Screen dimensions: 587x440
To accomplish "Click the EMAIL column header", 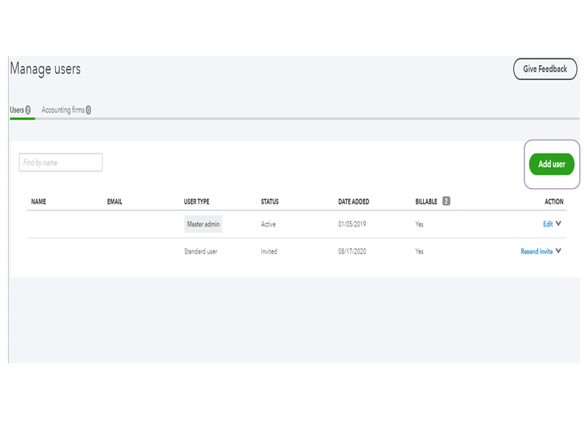I will tap(114, 202).
